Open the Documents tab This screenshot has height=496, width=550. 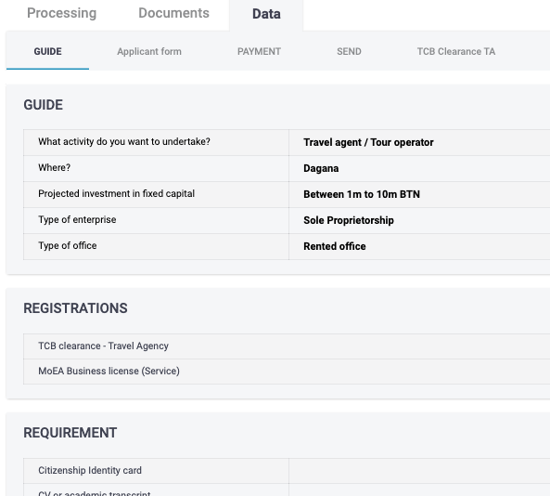[x=173, y=13]
